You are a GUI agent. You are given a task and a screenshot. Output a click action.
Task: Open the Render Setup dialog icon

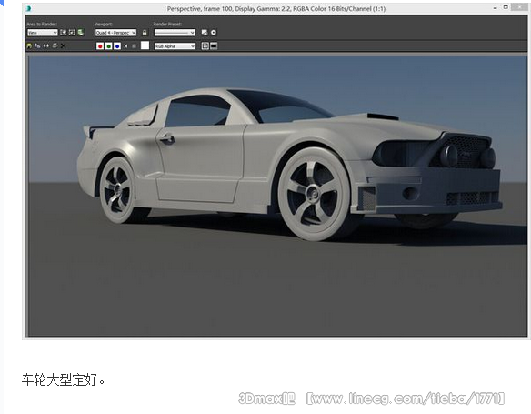[205, 33]
